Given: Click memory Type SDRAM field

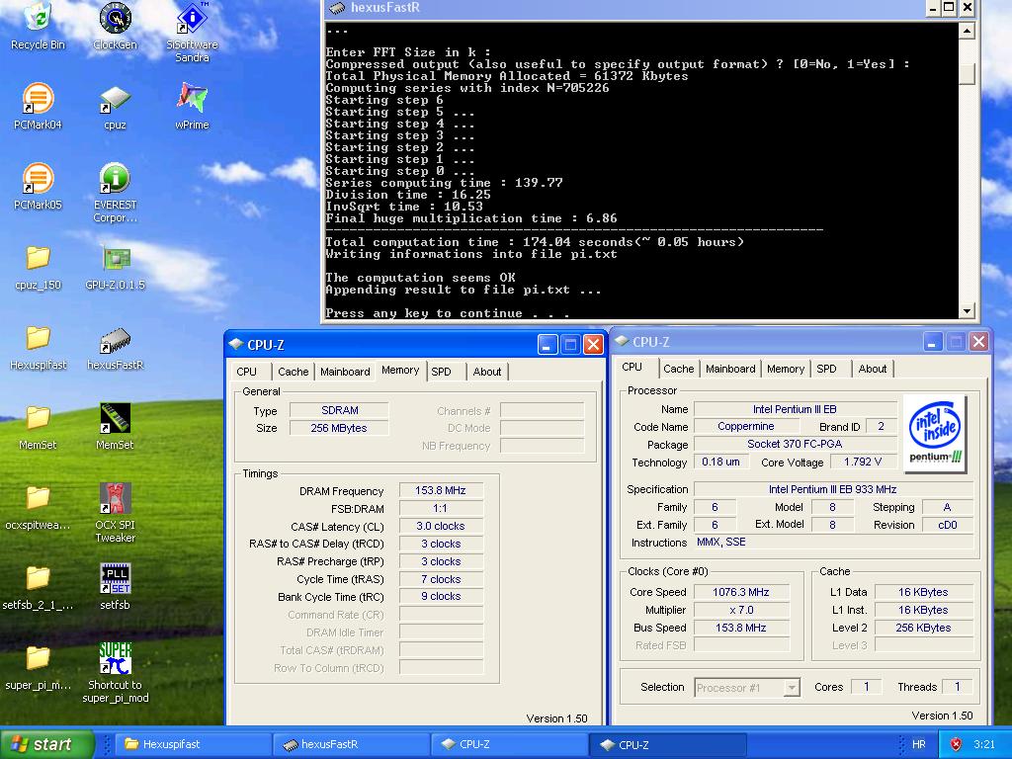Looking at the screenshot, I should pyautogui.click(x=340, y=410).
